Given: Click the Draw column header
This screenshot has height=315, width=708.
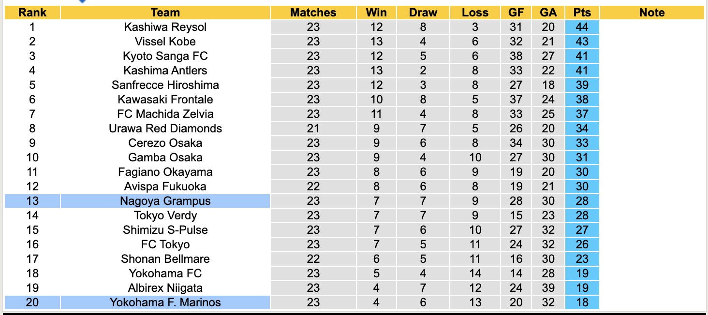Looking at the screenshot, I should coord(423,13).
